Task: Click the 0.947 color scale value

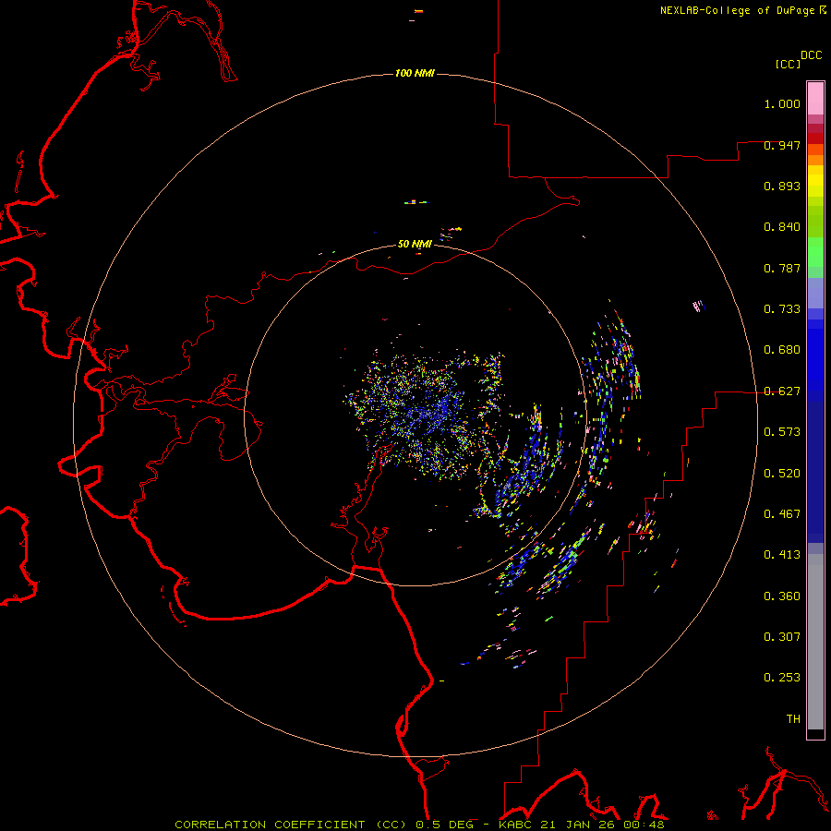Action: pyautogui.click(x=782, y=145)
